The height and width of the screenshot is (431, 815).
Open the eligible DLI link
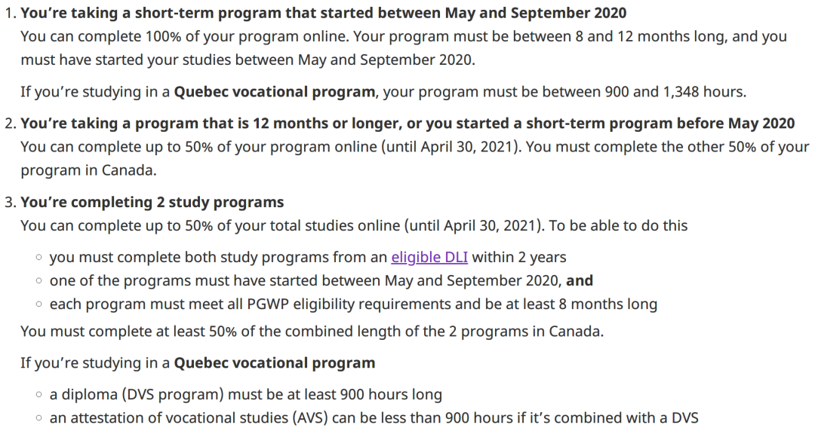click(429, 257)
